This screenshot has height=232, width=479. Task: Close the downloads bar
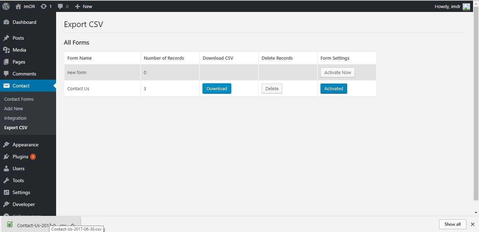pyautogui.click(x=473, y=224)
